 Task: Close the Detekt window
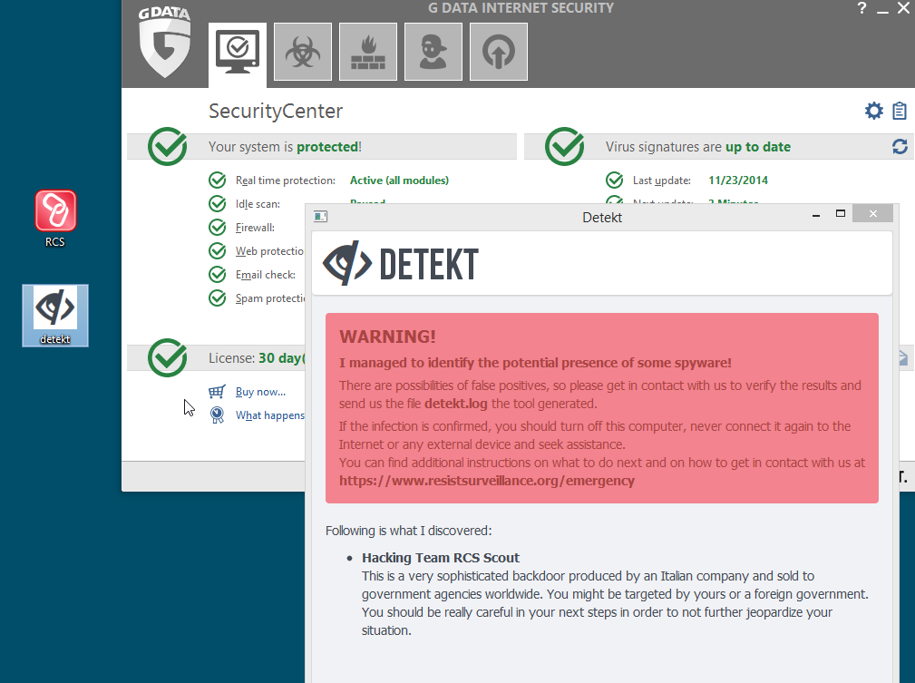point(873,214)
